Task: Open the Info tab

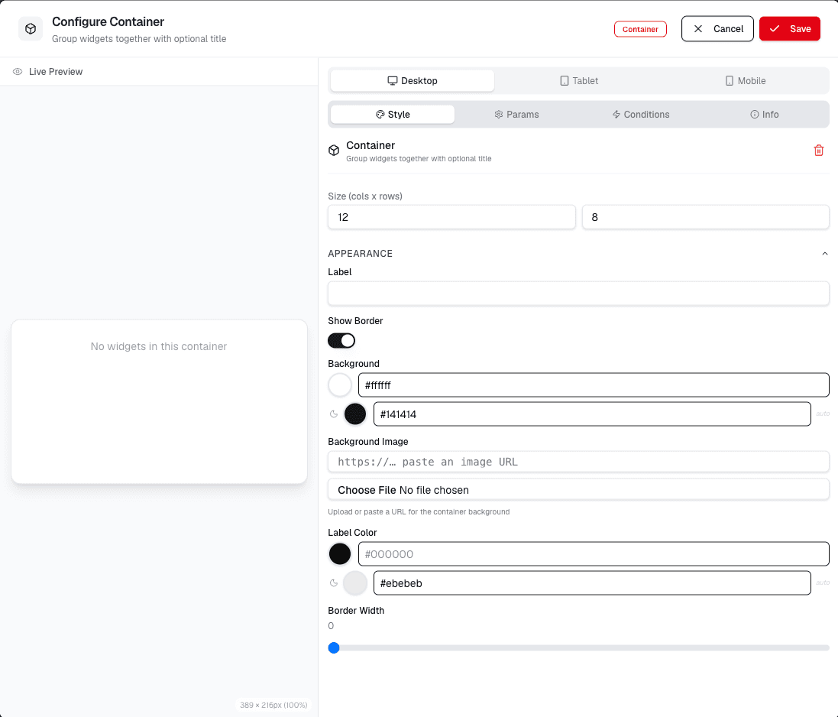Action: pyautogui.click(x=764, y=115)
